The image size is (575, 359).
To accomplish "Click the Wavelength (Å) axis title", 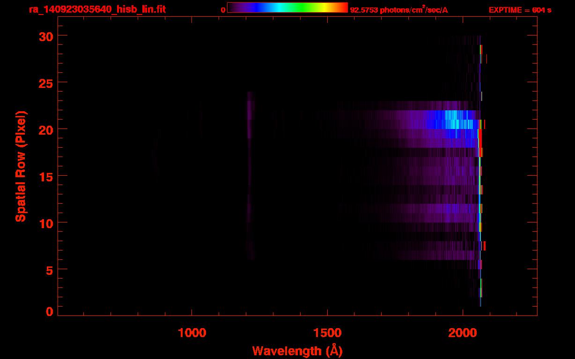I will coord(297,351).
